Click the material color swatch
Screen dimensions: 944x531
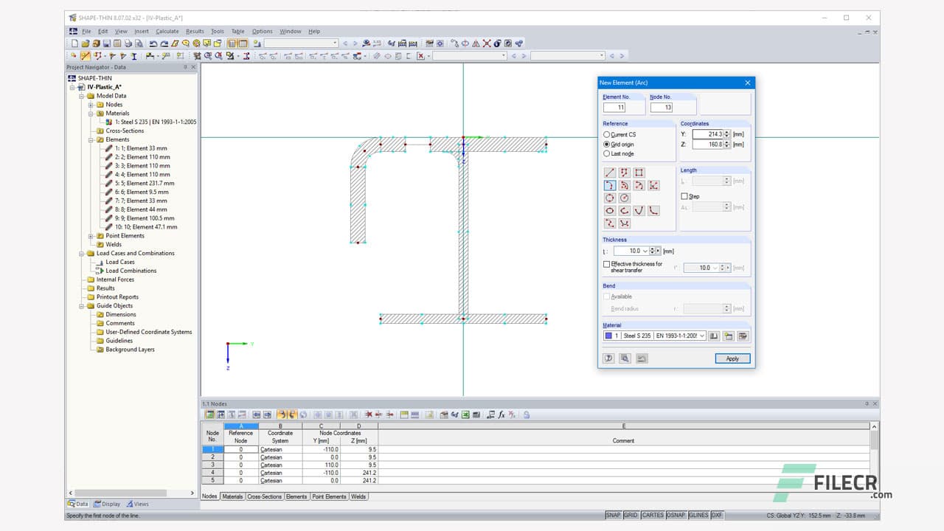[608, 336]
